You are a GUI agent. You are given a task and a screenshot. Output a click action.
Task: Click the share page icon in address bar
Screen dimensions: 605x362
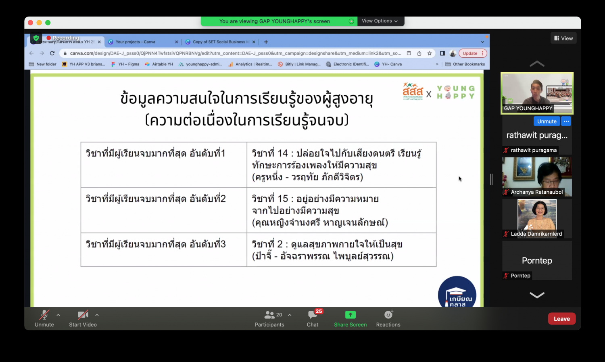click(419, 53)
